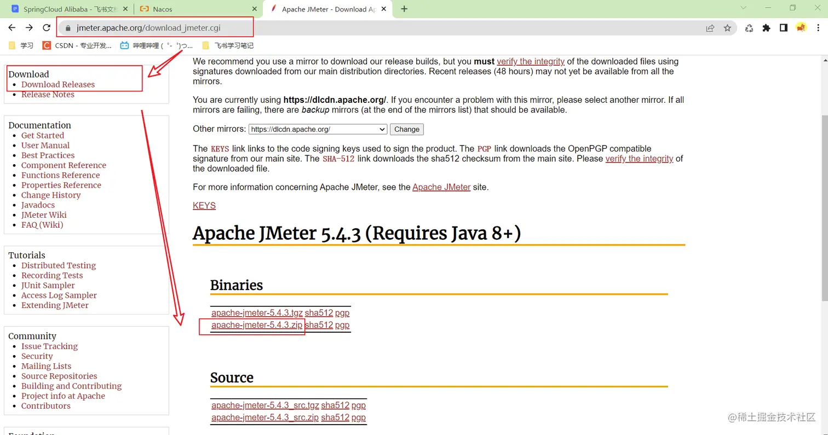Reload the JMeter download page
The image size is (828, 435).
coord(47,27)
